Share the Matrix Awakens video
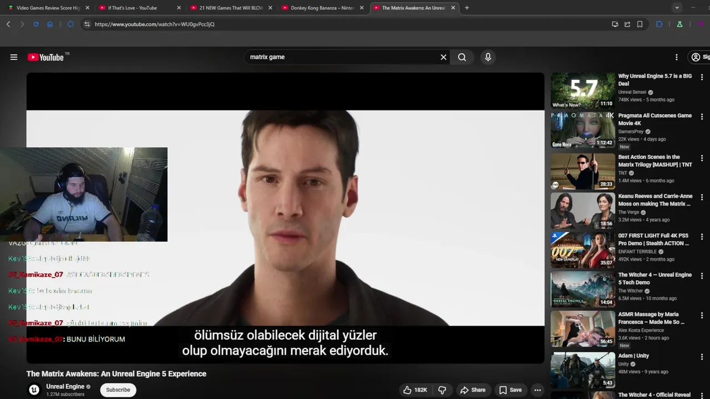The image size is (710, 399). pos(473,390)
